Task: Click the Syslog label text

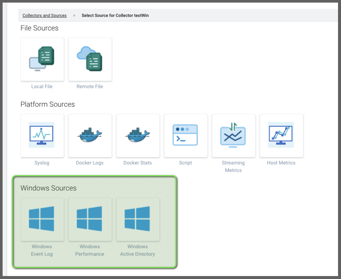Action: tap(42, 163)
